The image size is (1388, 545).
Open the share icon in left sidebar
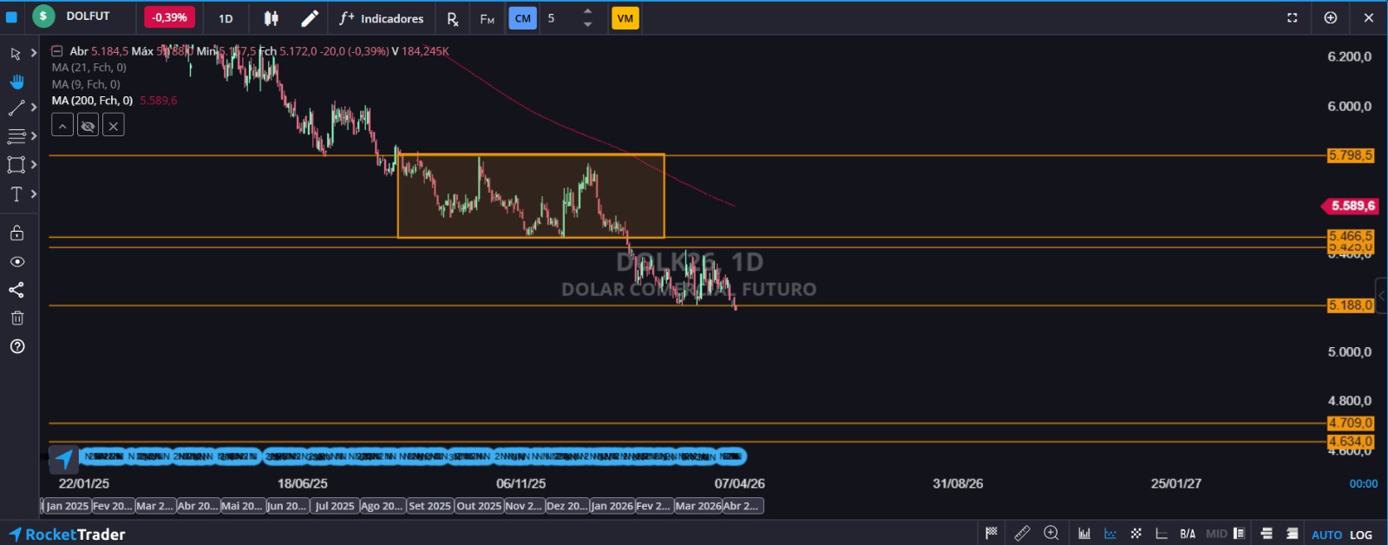click(16, 290)
